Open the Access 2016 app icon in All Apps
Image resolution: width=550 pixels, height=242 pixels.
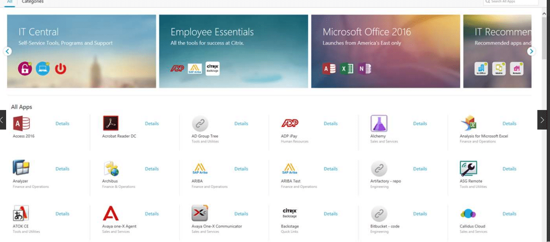[x=21, y=123]
